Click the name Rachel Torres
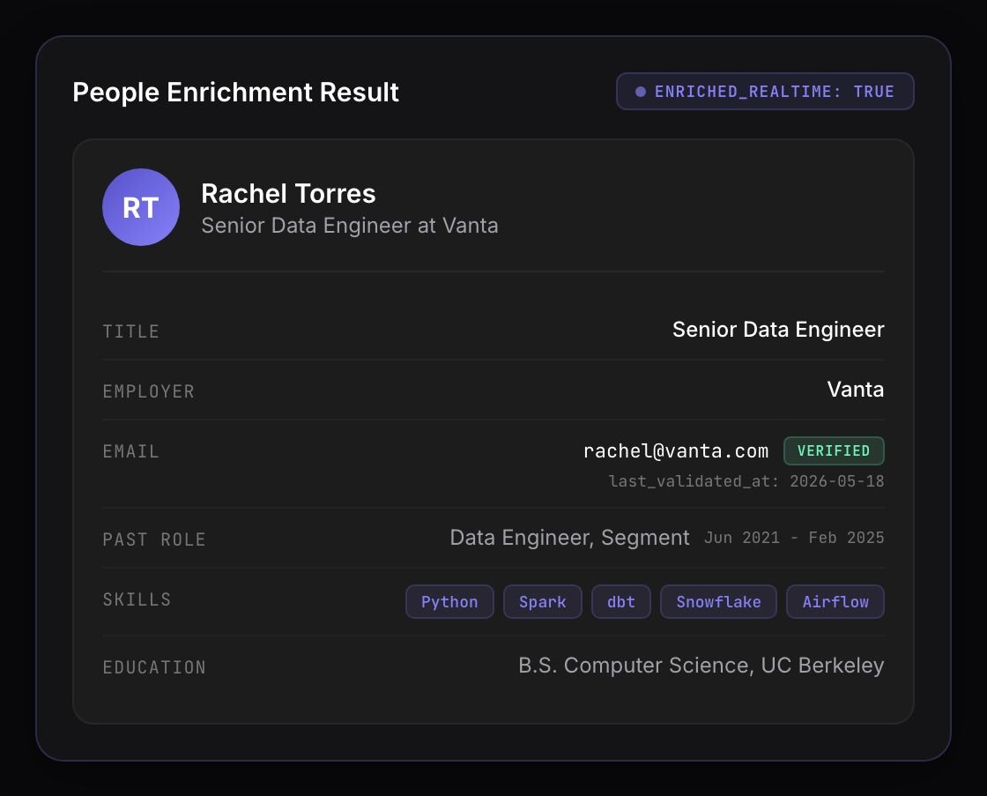The image size is (987, 796). click(x=288, y=193)
